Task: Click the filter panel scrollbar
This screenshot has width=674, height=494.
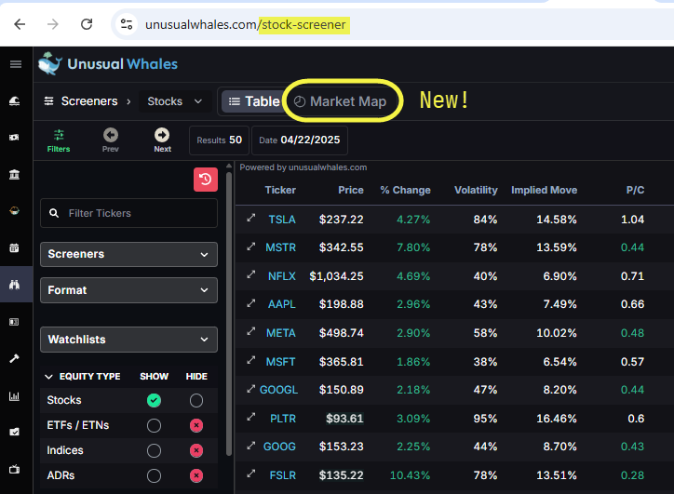Action: coord(229,314)
